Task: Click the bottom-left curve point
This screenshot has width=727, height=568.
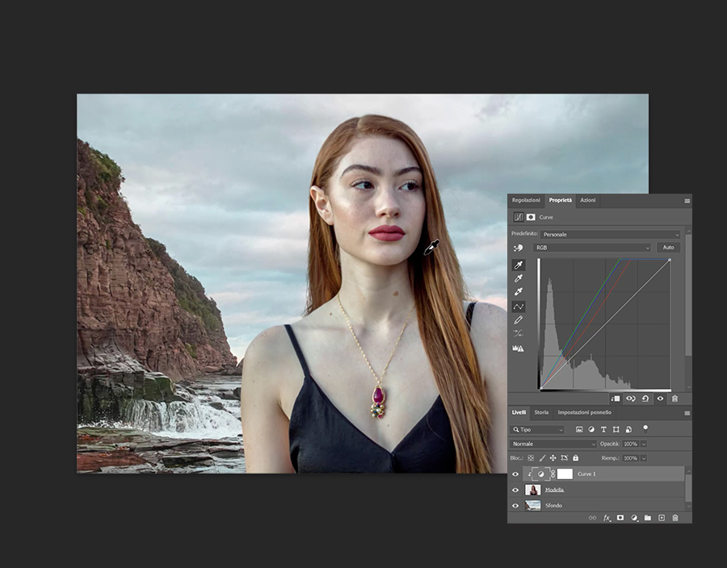Action: pyautogui.click(x=540, y=388)
